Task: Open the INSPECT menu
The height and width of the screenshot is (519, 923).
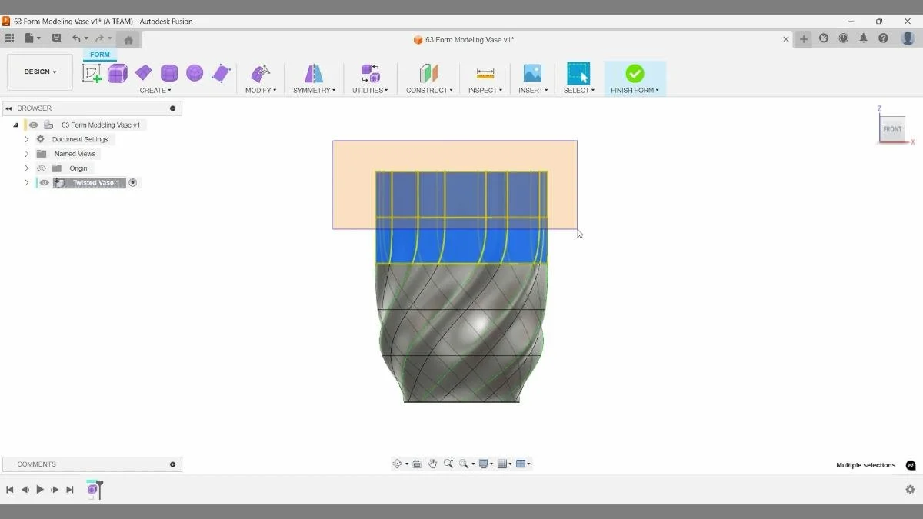Action: coord(485,91)
